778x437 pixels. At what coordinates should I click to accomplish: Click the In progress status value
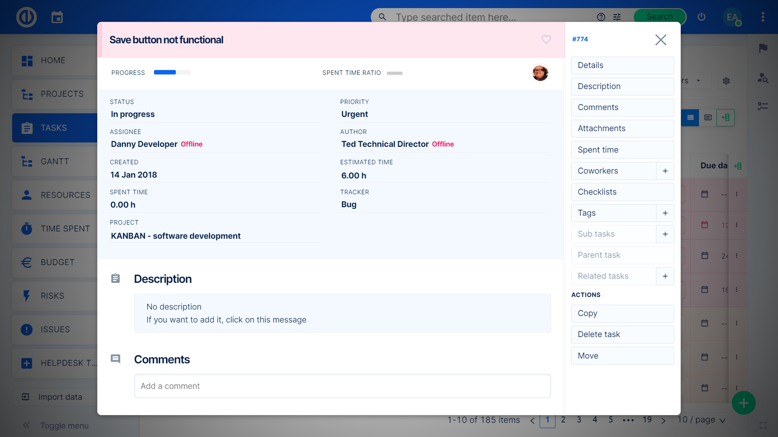pyautogui.click(x=133, y=114)
